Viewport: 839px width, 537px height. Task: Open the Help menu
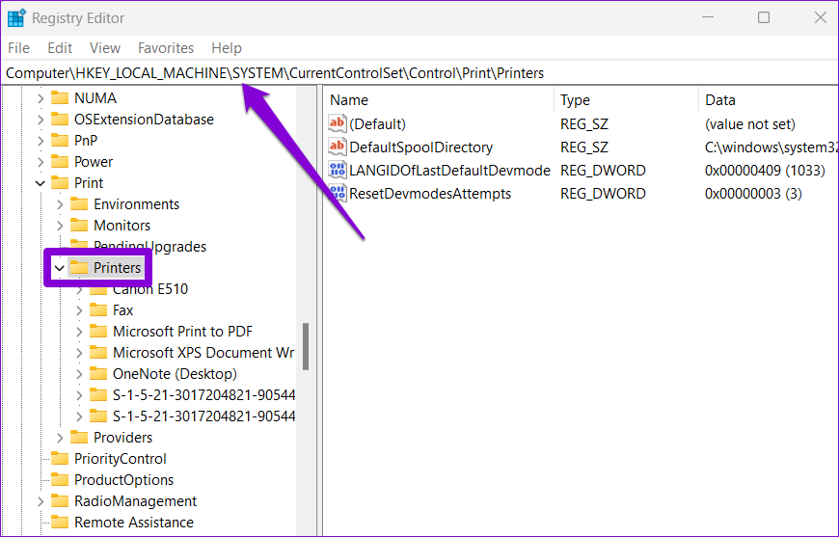coord(227,48)
